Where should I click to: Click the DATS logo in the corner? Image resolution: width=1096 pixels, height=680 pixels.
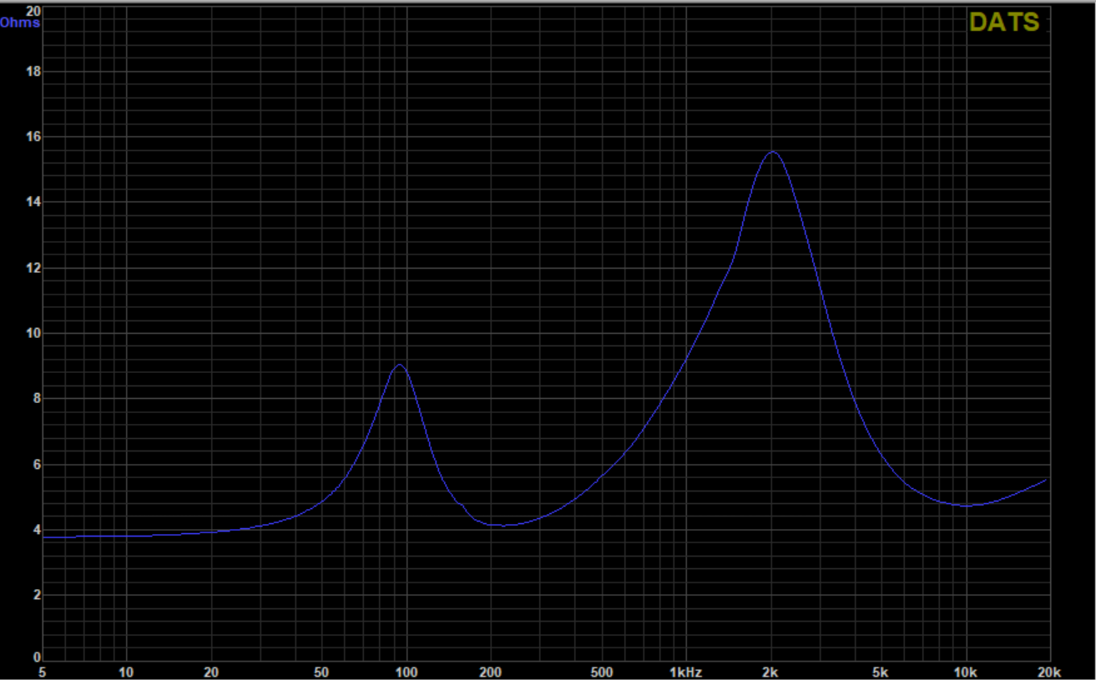click(x=1003, y=23)
